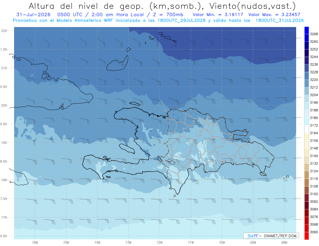Click the '3204' colorbar value

[314, 95]
